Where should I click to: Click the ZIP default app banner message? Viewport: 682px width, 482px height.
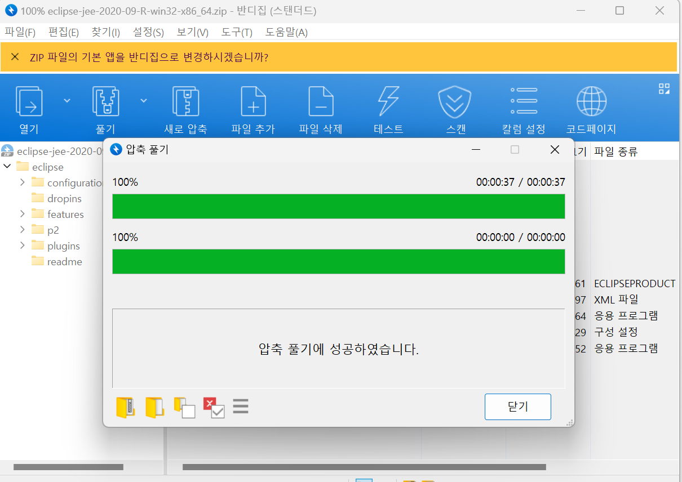click(149, 57)
